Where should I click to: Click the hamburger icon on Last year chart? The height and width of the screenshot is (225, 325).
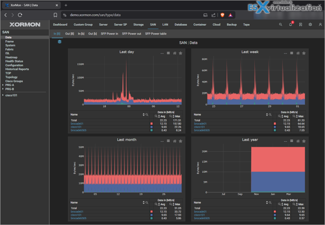(x=292, y=141)
